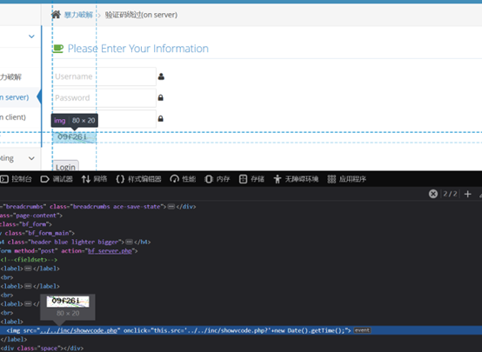Open the 存储 storage tab

pos(251,179)
